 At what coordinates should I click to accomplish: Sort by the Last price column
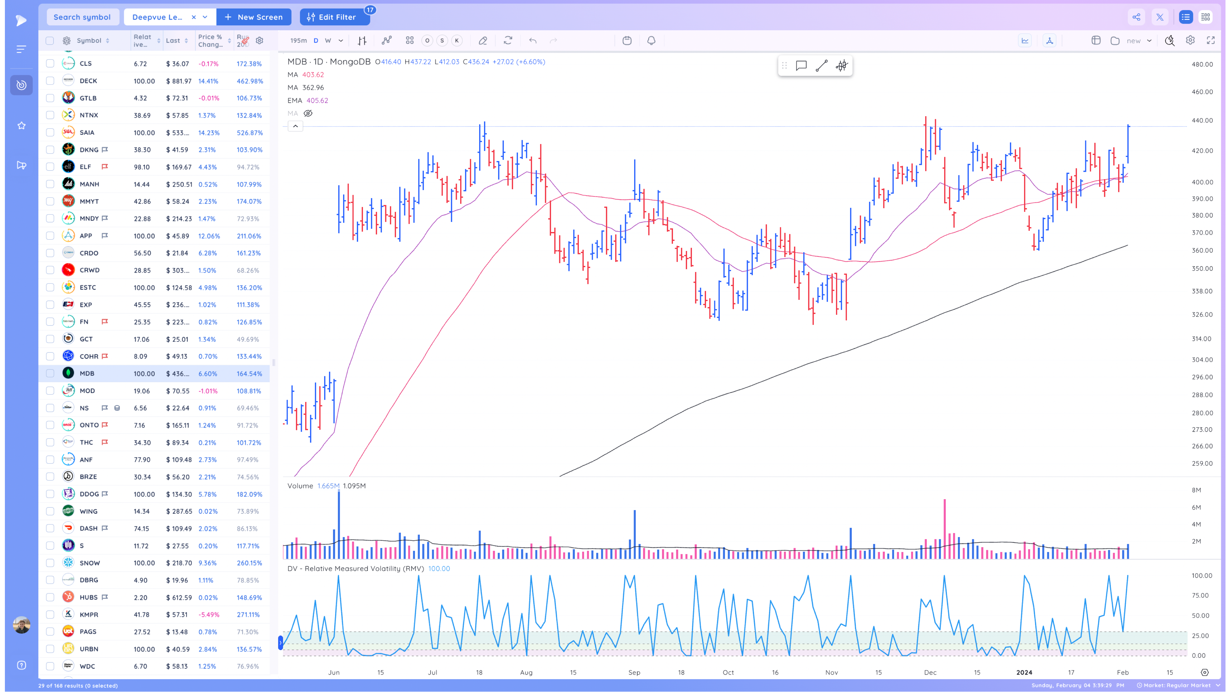click(x=177, y=41)
